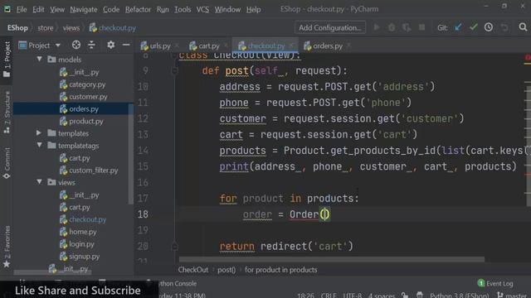Image resolution: width=531 pixels, height=298 pixels.
Task: Expand the templates folder
Action: click(39, 133)
